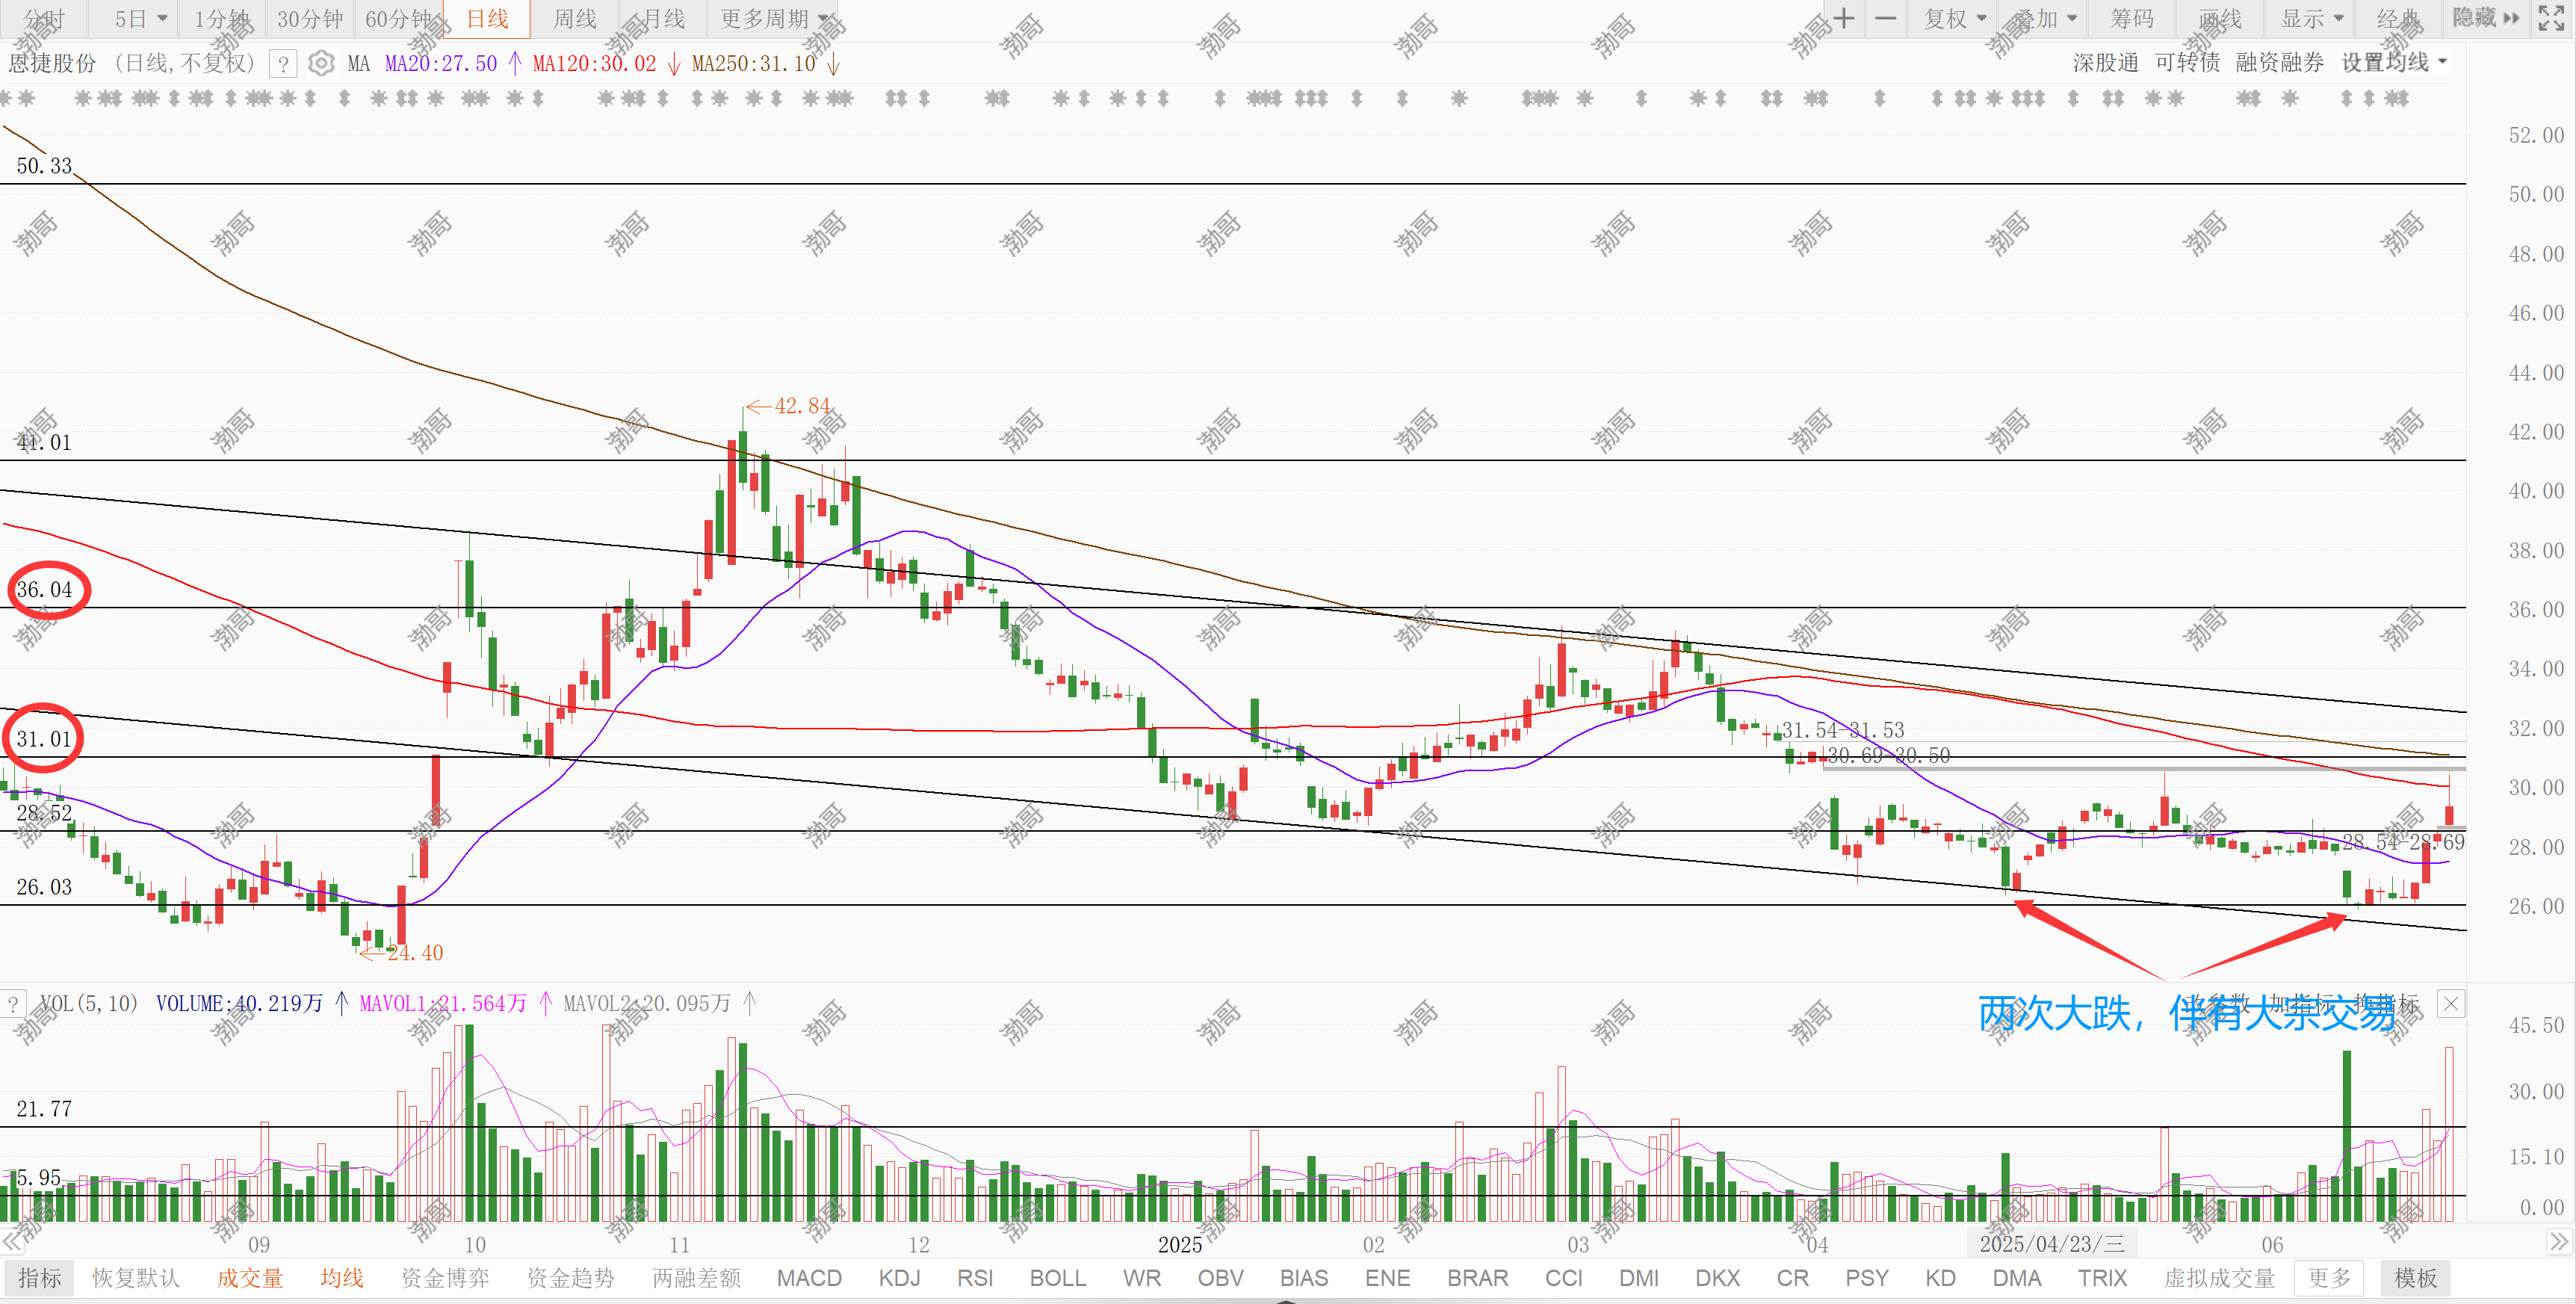Viewport: 2576px width, 1304px height.
Task: Toggle BOLL indicator
Action: [1058, 1278]
